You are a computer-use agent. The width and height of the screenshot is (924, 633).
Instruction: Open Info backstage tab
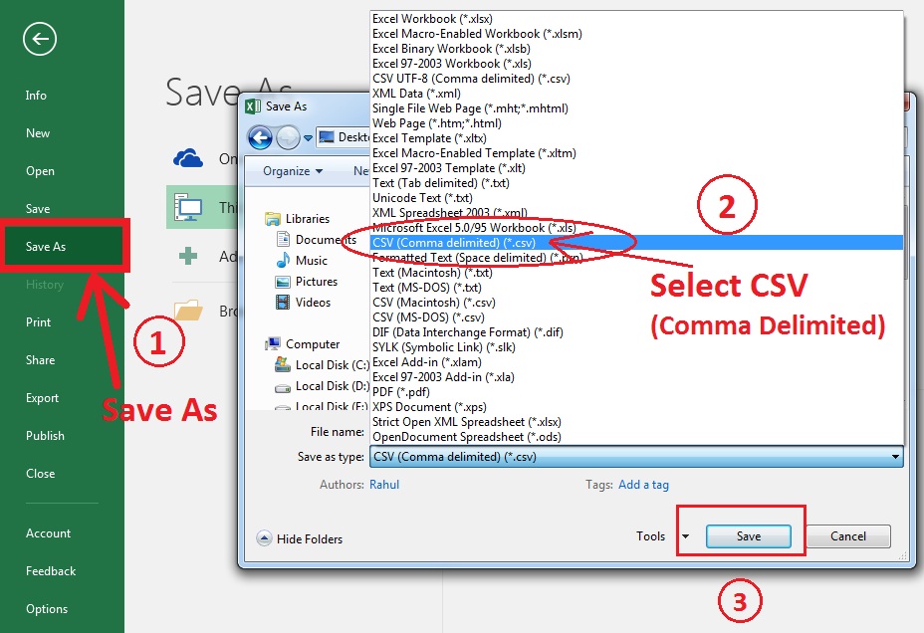pos(36,96)
